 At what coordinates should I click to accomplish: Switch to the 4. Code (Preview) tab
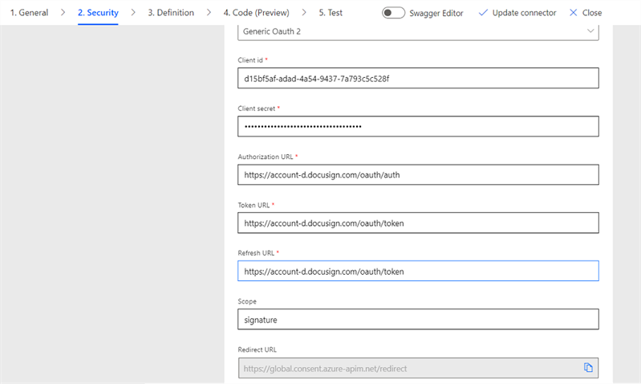(x=256, y=13)
